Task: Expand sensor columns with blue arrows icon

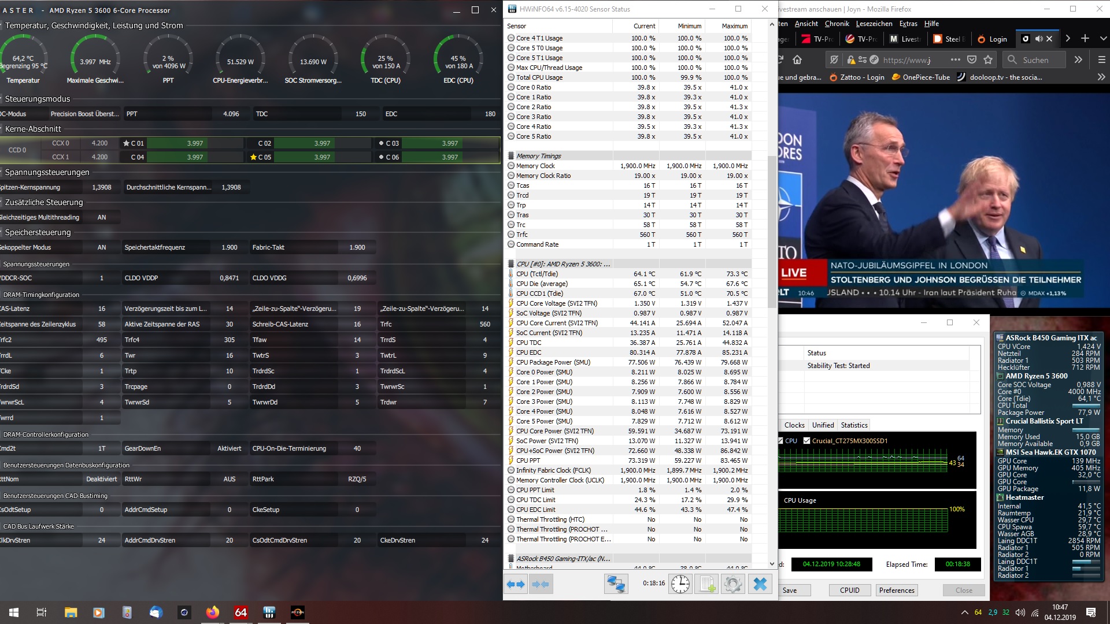Action: (516, 584)
